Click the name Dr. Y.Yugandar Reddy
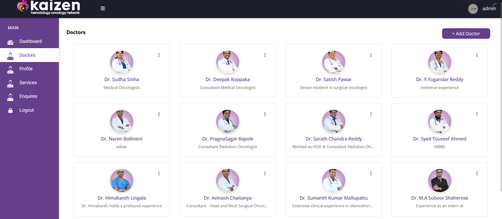Viewport: 502px width, 219px height. click(x=440, y=79)
